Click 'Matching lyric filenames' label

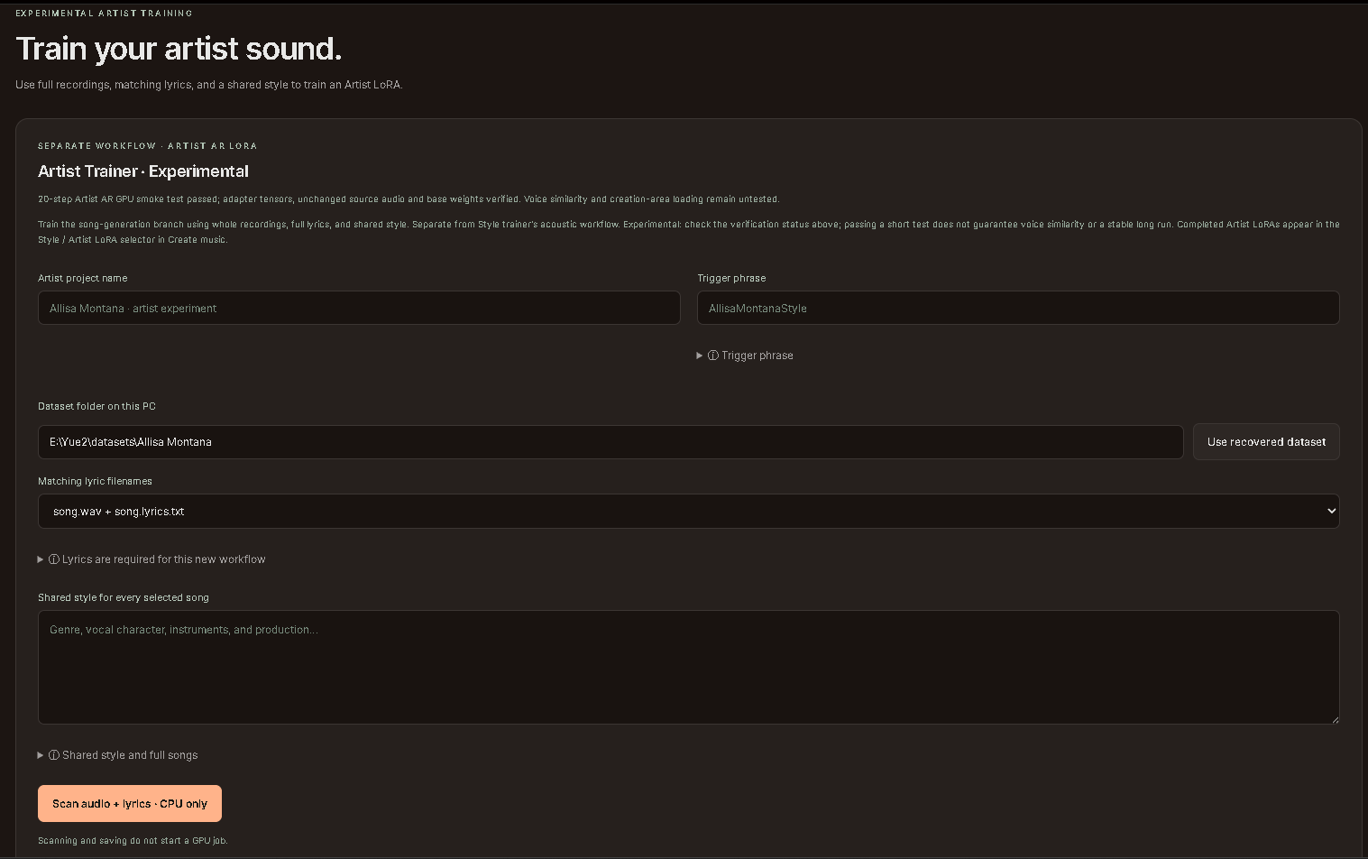coord(95,481)
